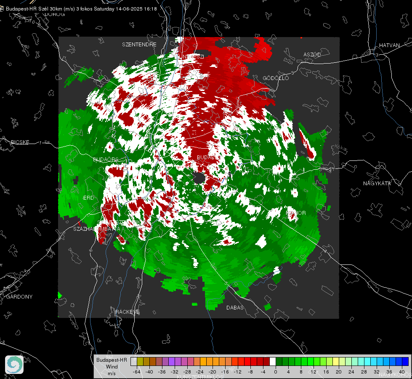The width and height of the screenshot is (412, 379).
Task: Pick the olive swatch above -64
Action: (x=140, y=362)
